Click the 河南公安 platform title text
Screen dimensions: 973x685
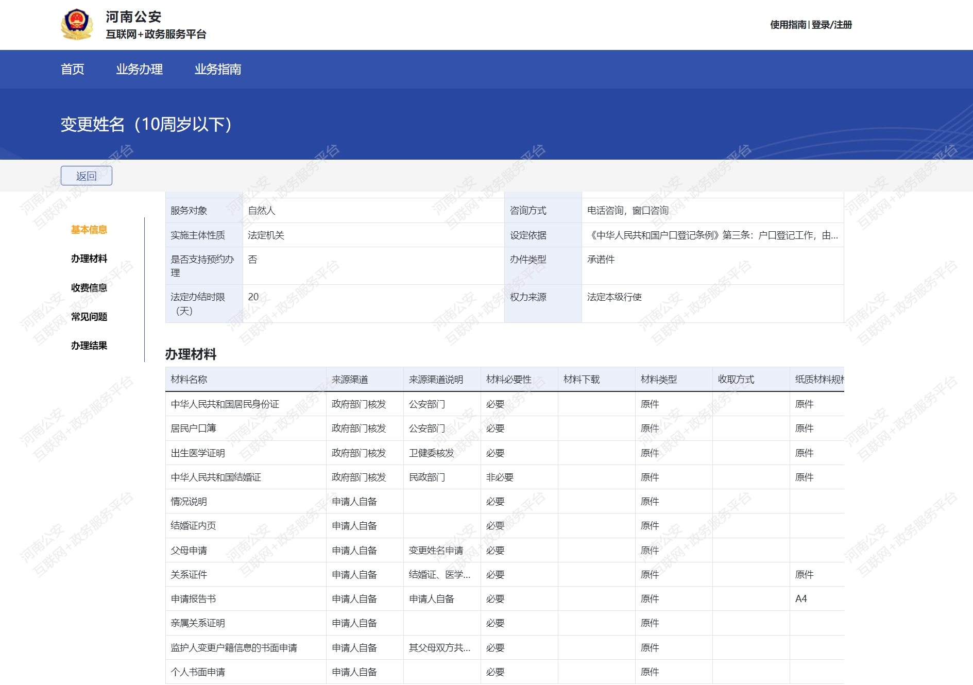coord(133,17)
